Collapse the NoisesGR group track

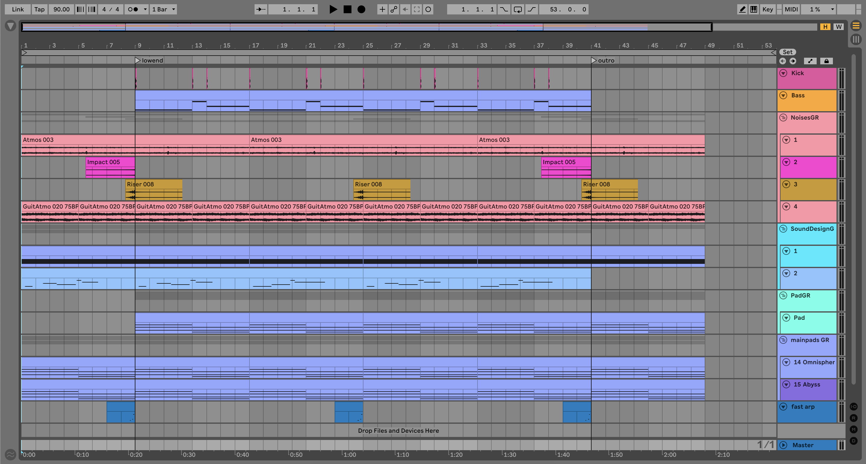click(x=783, y=118)
